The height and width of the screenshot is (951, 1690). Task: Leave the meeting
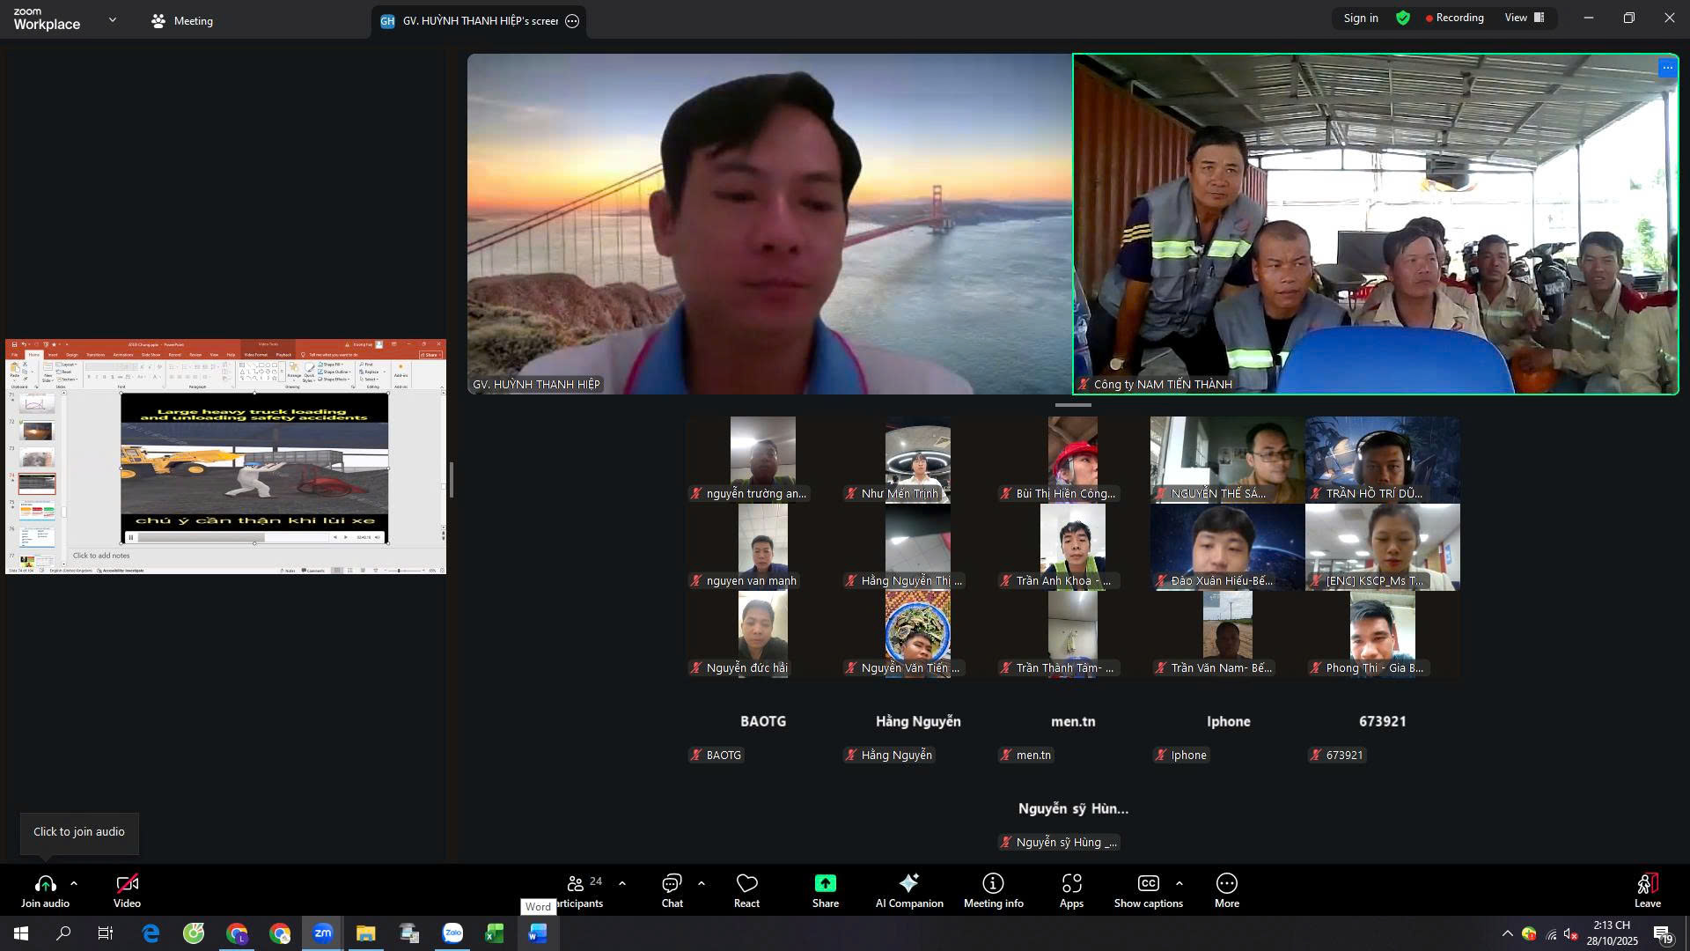pyautogui.click(x=1647, y=885)
